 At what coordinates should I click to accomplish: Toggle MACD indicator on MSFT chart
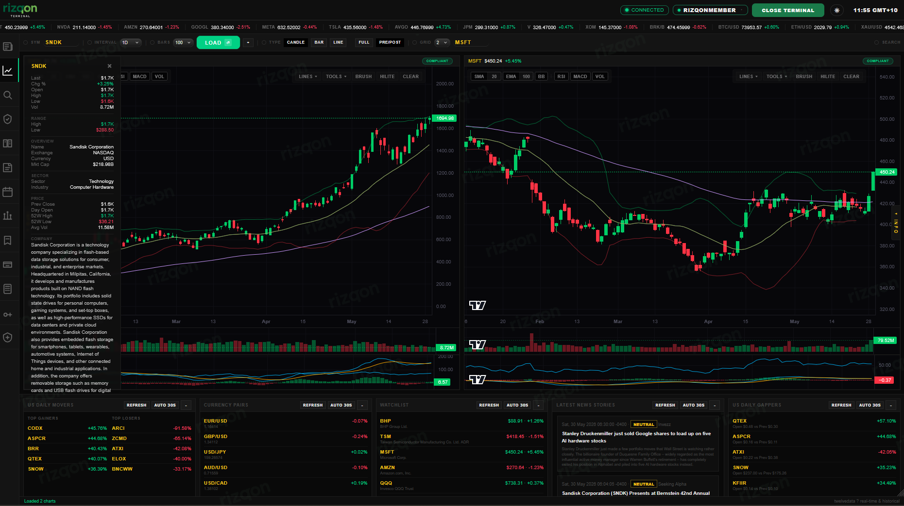(x=580, y=77)
